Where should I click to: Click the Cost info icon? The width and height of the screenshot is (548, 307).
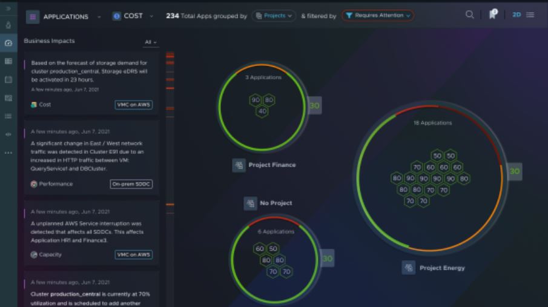[117, 16]
